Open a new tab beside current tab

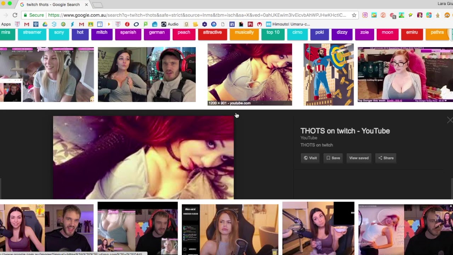click(97, 5)
